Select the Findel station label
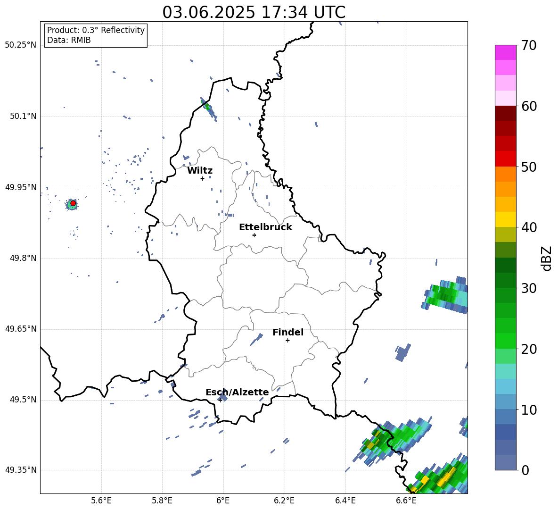 pyautogui.click(x=288, y=332)
